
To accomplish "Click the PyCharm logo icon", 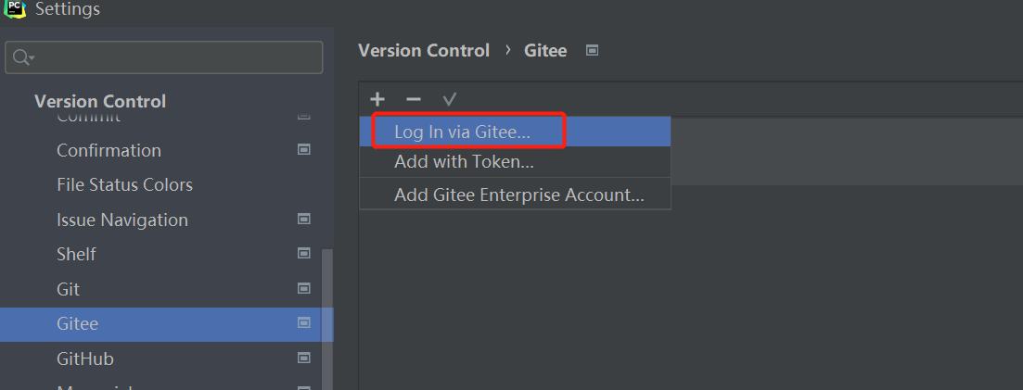I will click(14, 8).
